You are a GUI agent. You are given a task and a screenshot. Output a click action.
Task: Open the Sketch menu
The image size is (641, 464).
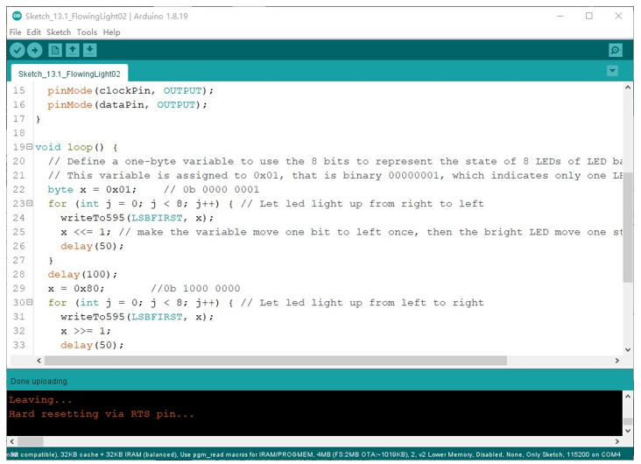point(59,32)
